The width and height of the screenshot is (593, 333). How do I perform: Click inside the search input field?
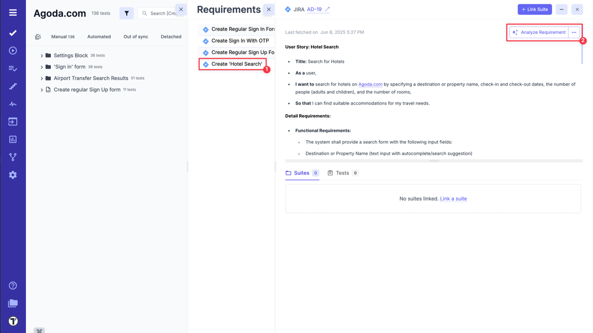162,13
